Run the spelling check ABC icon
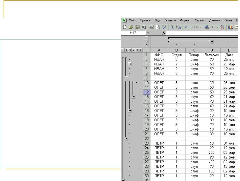This screenshot has width=240, height=181. pos(164,27)
